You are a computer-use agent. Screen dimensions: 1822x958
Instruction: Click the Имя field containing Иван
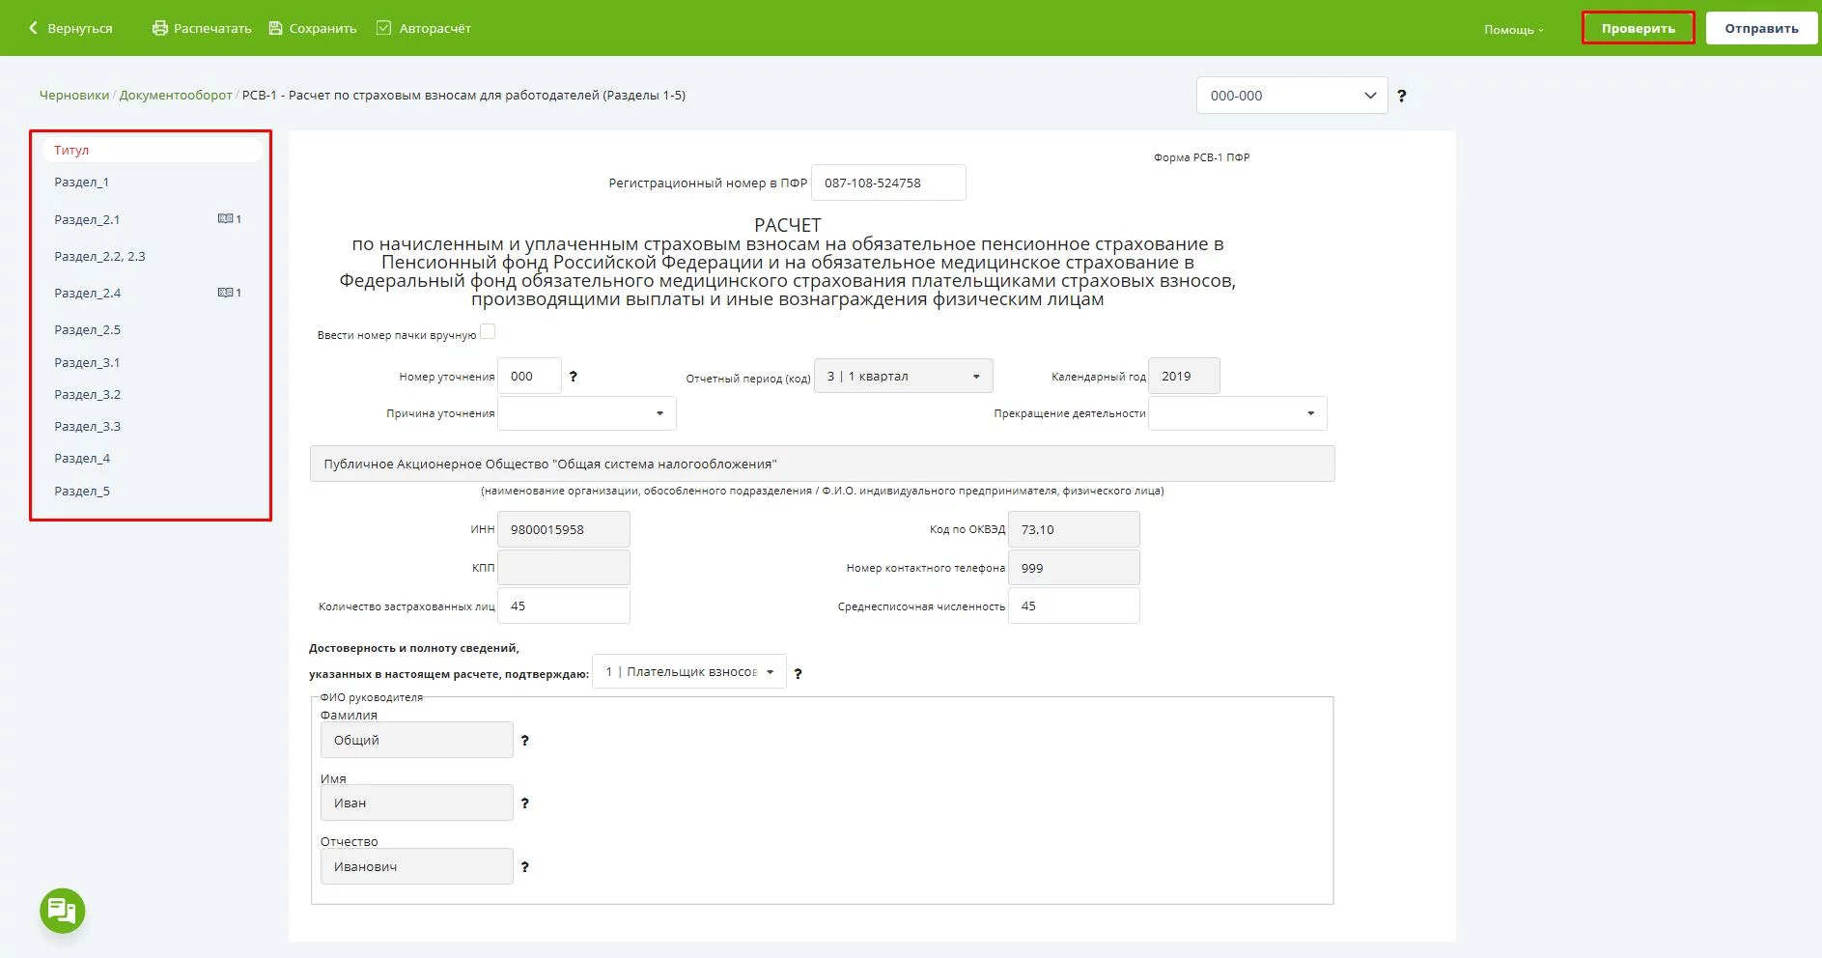416,803
